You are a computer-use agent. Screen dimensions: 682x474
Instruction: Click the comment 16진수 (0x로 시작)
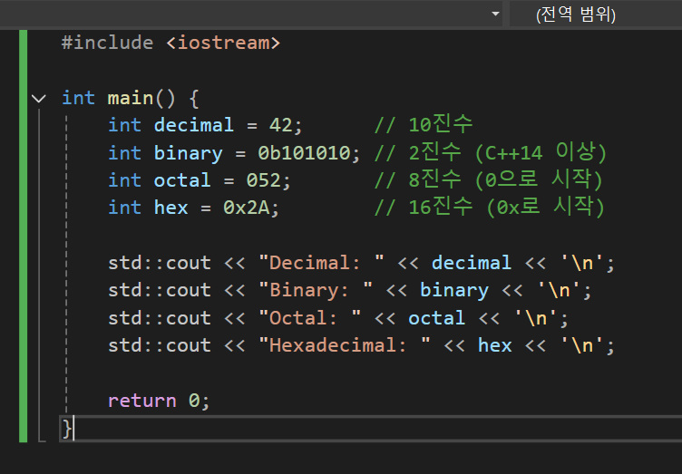490,208
